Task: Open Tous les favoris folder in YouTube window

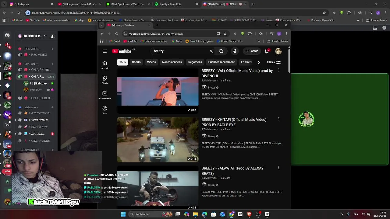Action: click(x=277, y=41)
